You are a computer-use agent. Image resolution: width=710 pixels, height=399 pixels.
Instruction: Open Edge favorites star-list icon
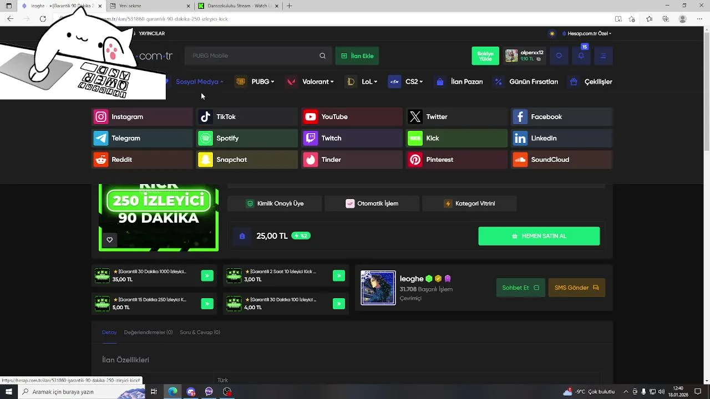click(649, 19)
